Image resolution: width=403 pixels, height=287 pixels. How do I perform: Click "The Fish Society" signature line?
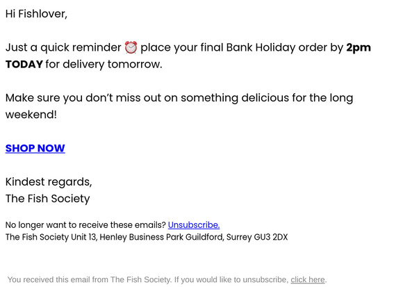47,199
